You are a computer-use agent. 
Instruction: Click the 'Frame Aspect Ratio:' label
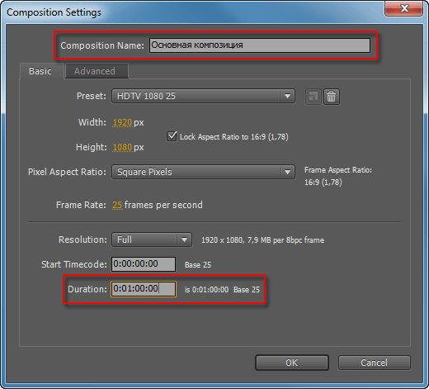pos(338,170)
